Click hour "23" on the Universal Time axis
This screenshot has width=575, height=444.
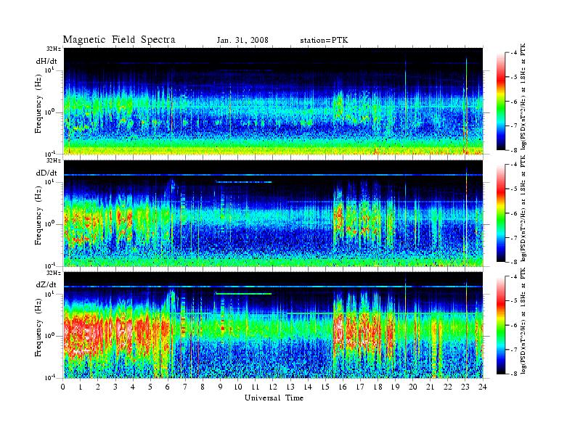tap(465, 387)
